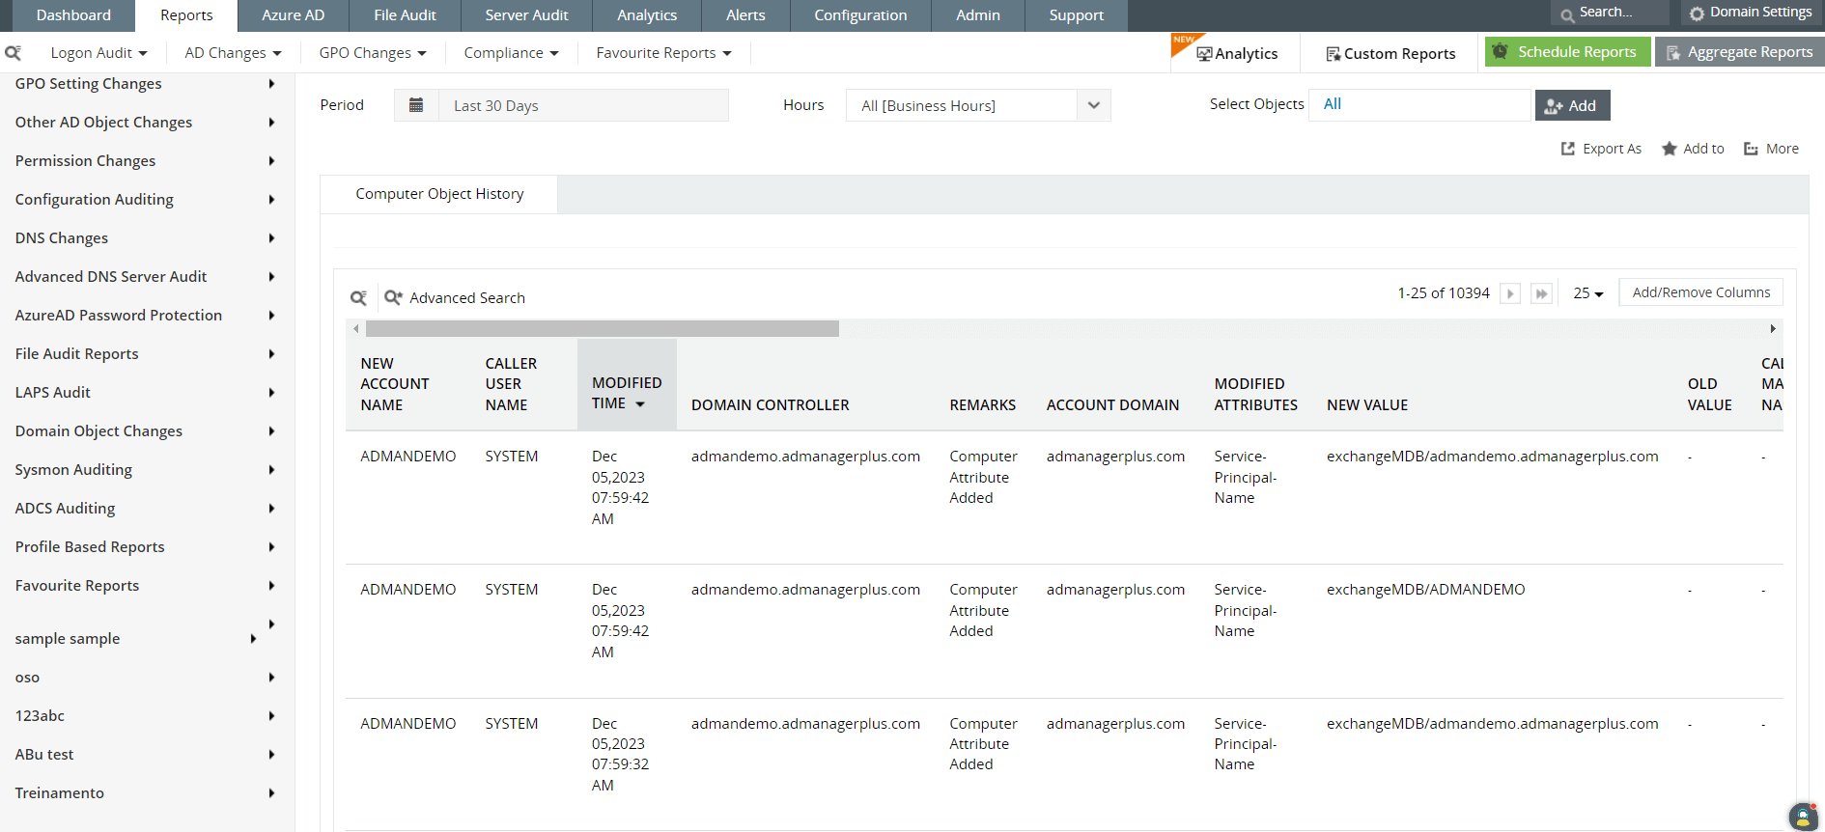Click the Period Last 30 Days field

(583, 105)
